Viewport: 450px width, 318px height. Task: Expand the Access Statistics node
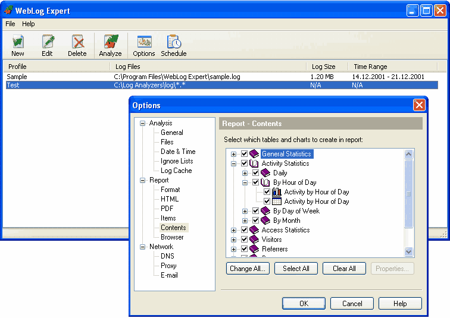point(233,230)
